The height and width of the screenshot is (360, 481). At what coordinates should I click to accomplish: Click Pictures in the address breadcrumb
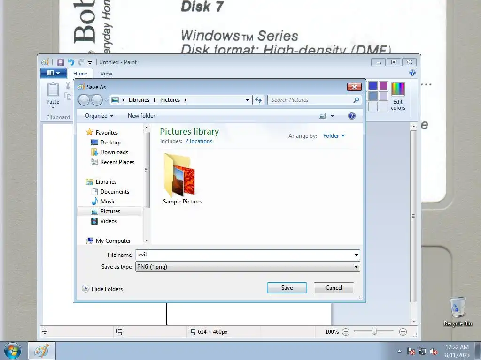coord(170,100)
